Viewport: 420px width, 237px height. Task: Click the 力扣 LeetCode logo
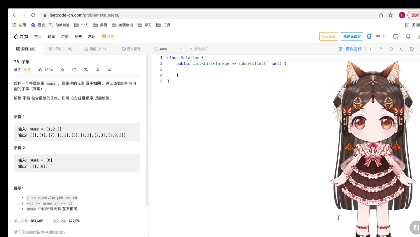coord(21,36)
